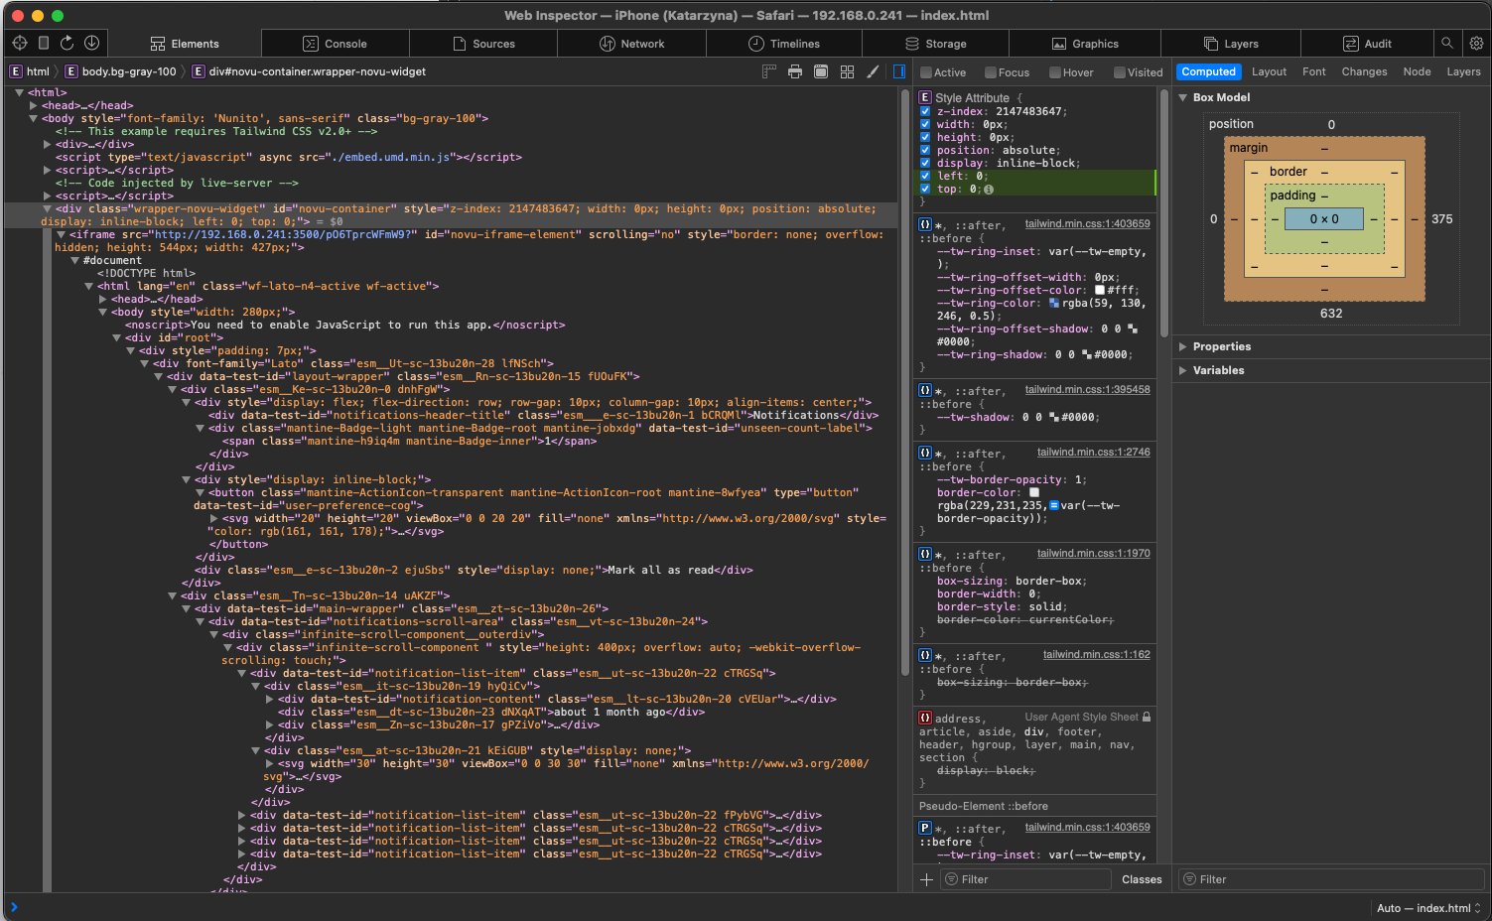The image size is (1492, 921).
Task: Click the paintbrush styles icon
Action: [872, 71]
